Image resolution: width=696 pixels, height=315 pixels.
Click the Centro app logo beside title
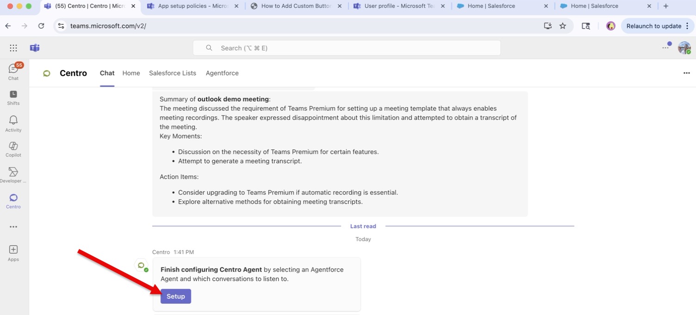47,73
